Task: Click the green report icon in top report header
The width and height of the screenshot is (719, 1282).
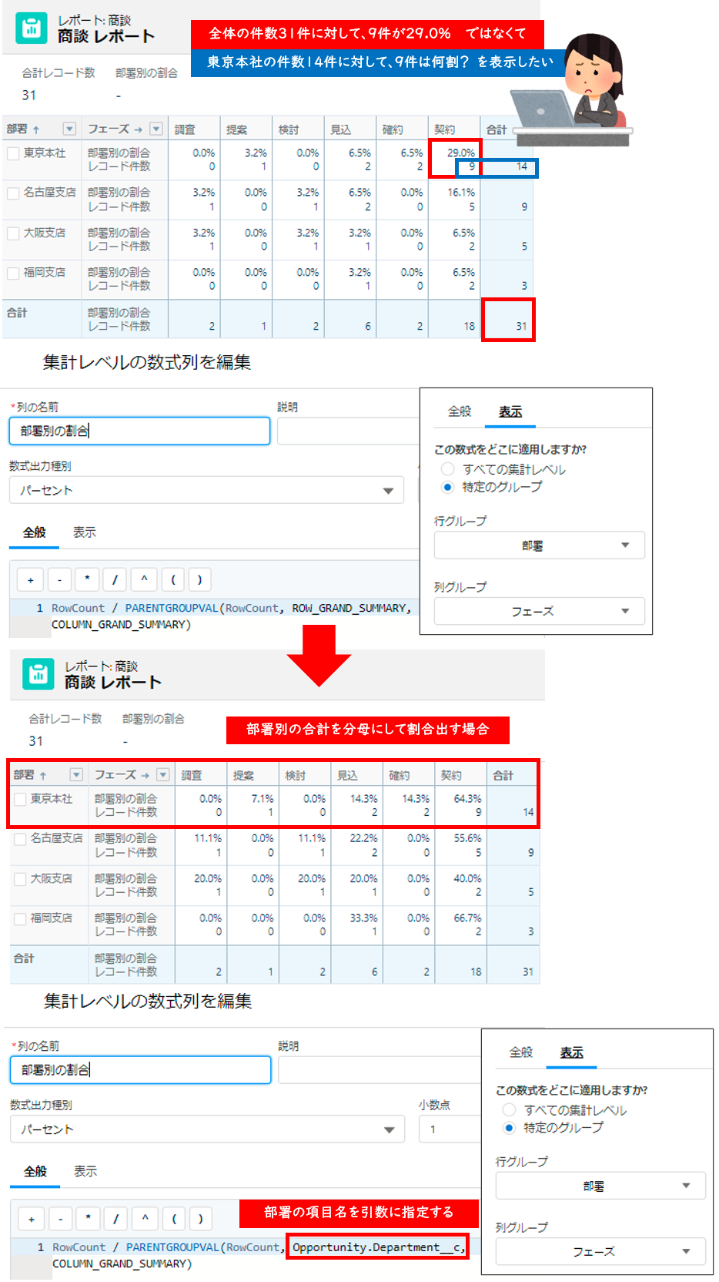Action: coord(31,29)
